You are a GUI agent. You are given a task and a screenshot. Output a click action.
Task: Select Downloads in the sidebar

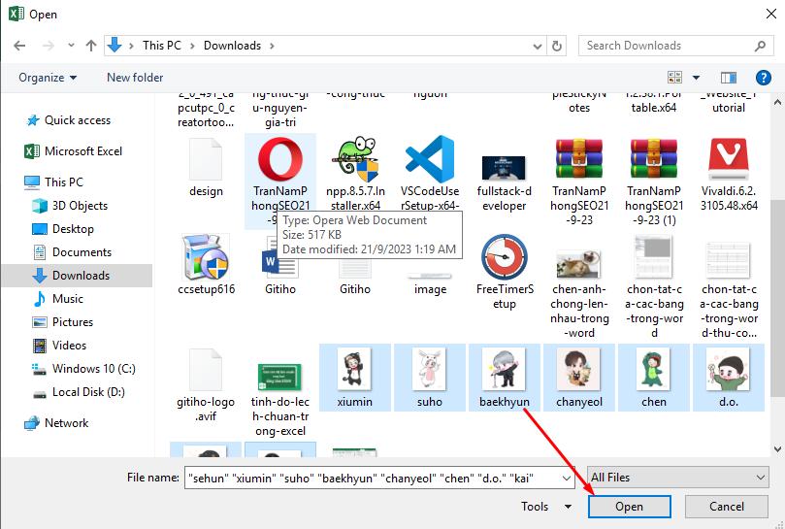click(x=77, y=276)
